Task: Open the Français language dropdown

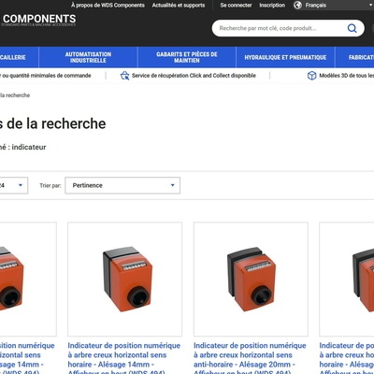Action: [x=334, y=6]
